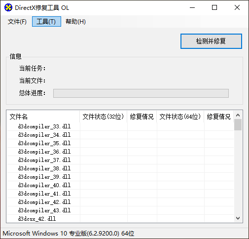Click the 当前任务 label

pyautogui.click(x=32, y=68)
